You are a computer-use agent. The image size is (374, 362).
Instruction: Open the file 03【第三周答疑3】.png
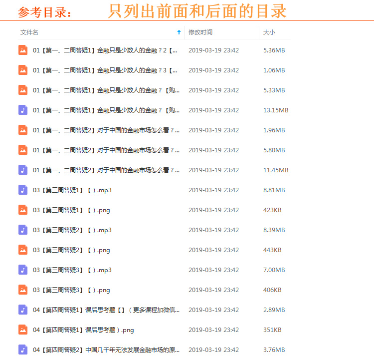click(x=71, y=290)
